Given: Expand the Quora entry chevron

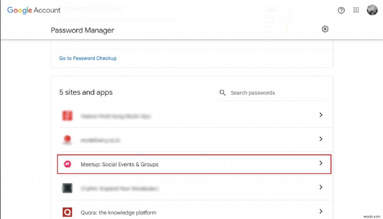Looking at the screenshot, I should 321,211.
